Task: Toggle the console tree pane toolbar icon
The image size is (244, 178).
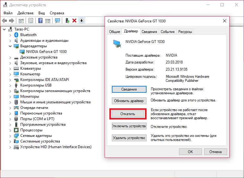Action: (21, 21)
